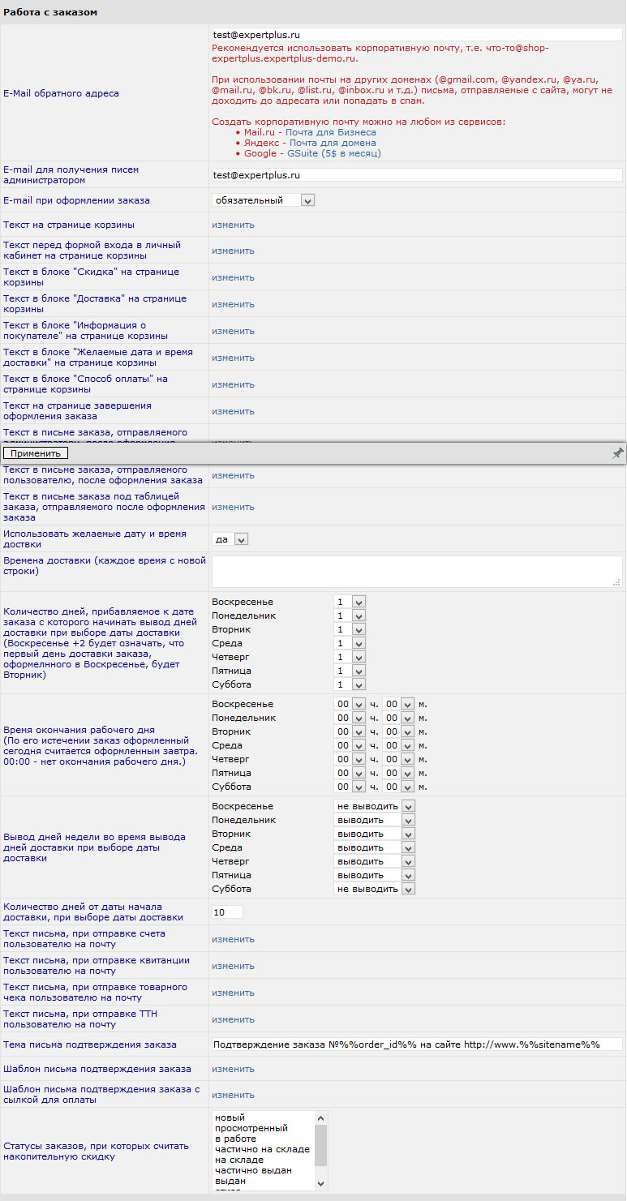This screenshot has height=1201, width=627.
Task: Click изменить for ТТН letter text
Action: [x=233, y=1019]
